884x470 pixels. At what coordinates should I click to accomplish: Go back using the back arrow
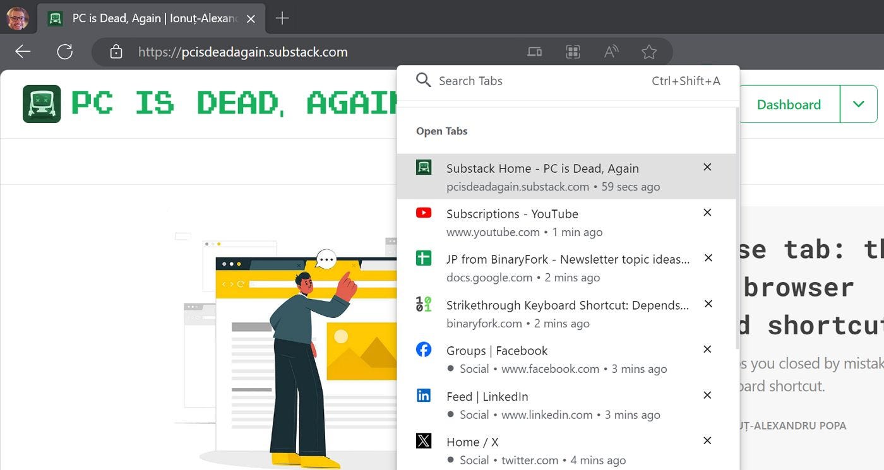[x=22, y=51]
